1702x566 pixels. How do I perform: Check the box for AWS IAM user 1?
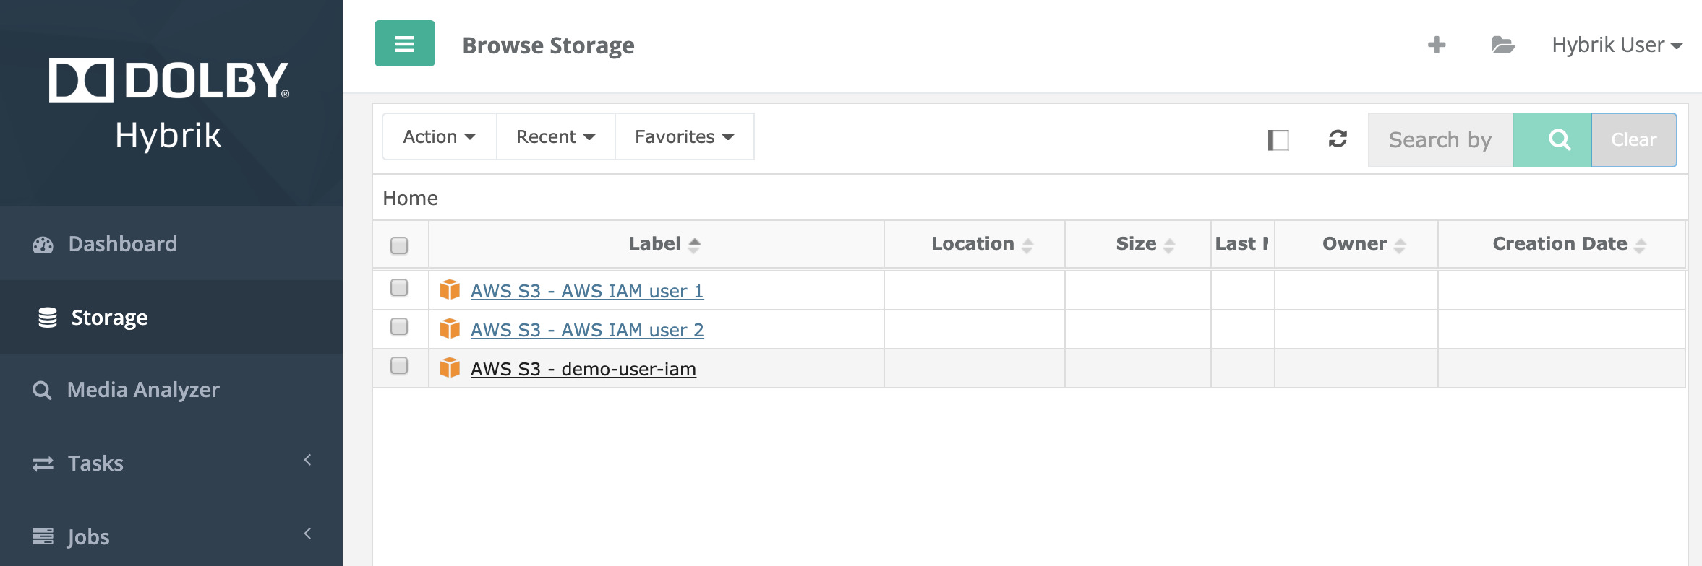pos(399,287)
